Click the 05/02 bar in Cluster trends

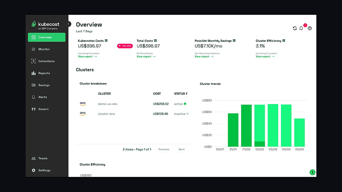[x=299, y=133]
